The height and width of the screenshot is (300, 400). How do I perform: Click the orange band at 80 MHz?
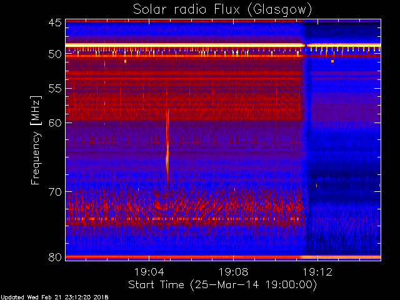223,257
